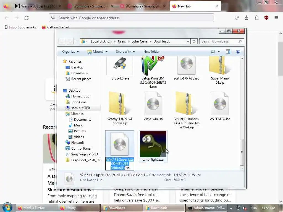
Task: Close the New Tab tab
Action: coord(217,6)
